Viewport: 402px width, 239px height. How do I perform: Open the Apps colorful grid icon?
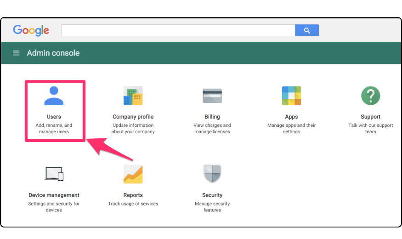pos(291,96)
